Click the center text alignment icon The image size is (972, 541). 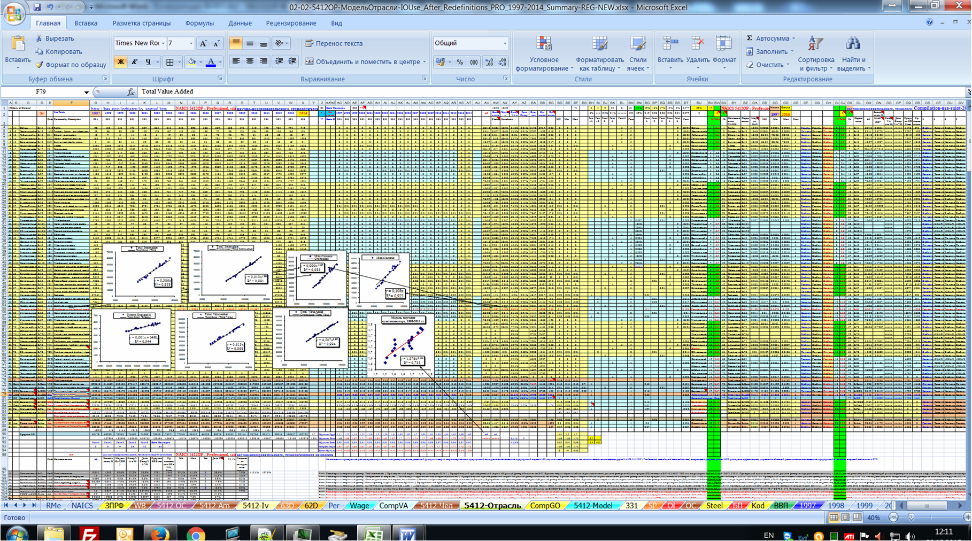pos(250,62)
